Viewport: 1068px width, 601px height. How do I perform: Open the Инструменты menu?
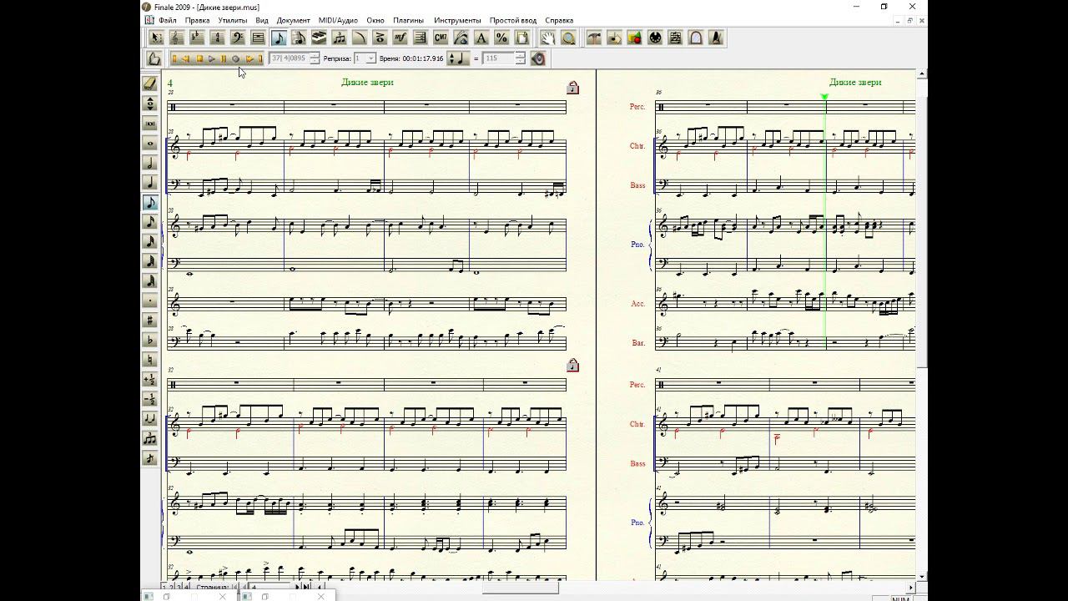tap(457, 20)
